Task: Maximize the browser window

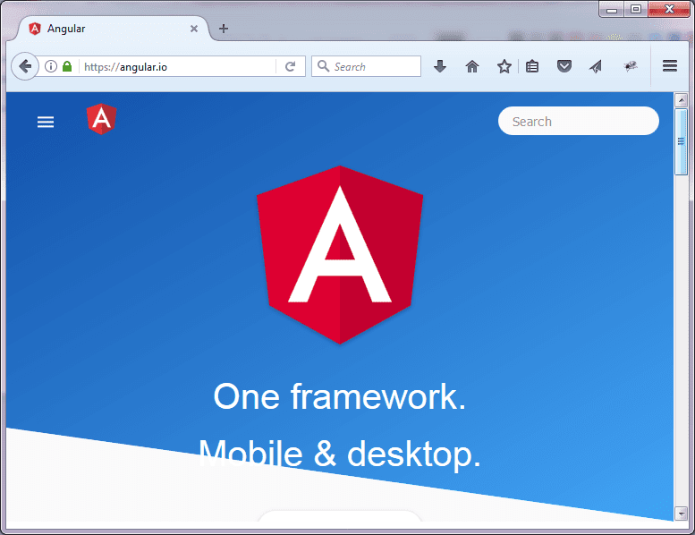Action: 636,9
